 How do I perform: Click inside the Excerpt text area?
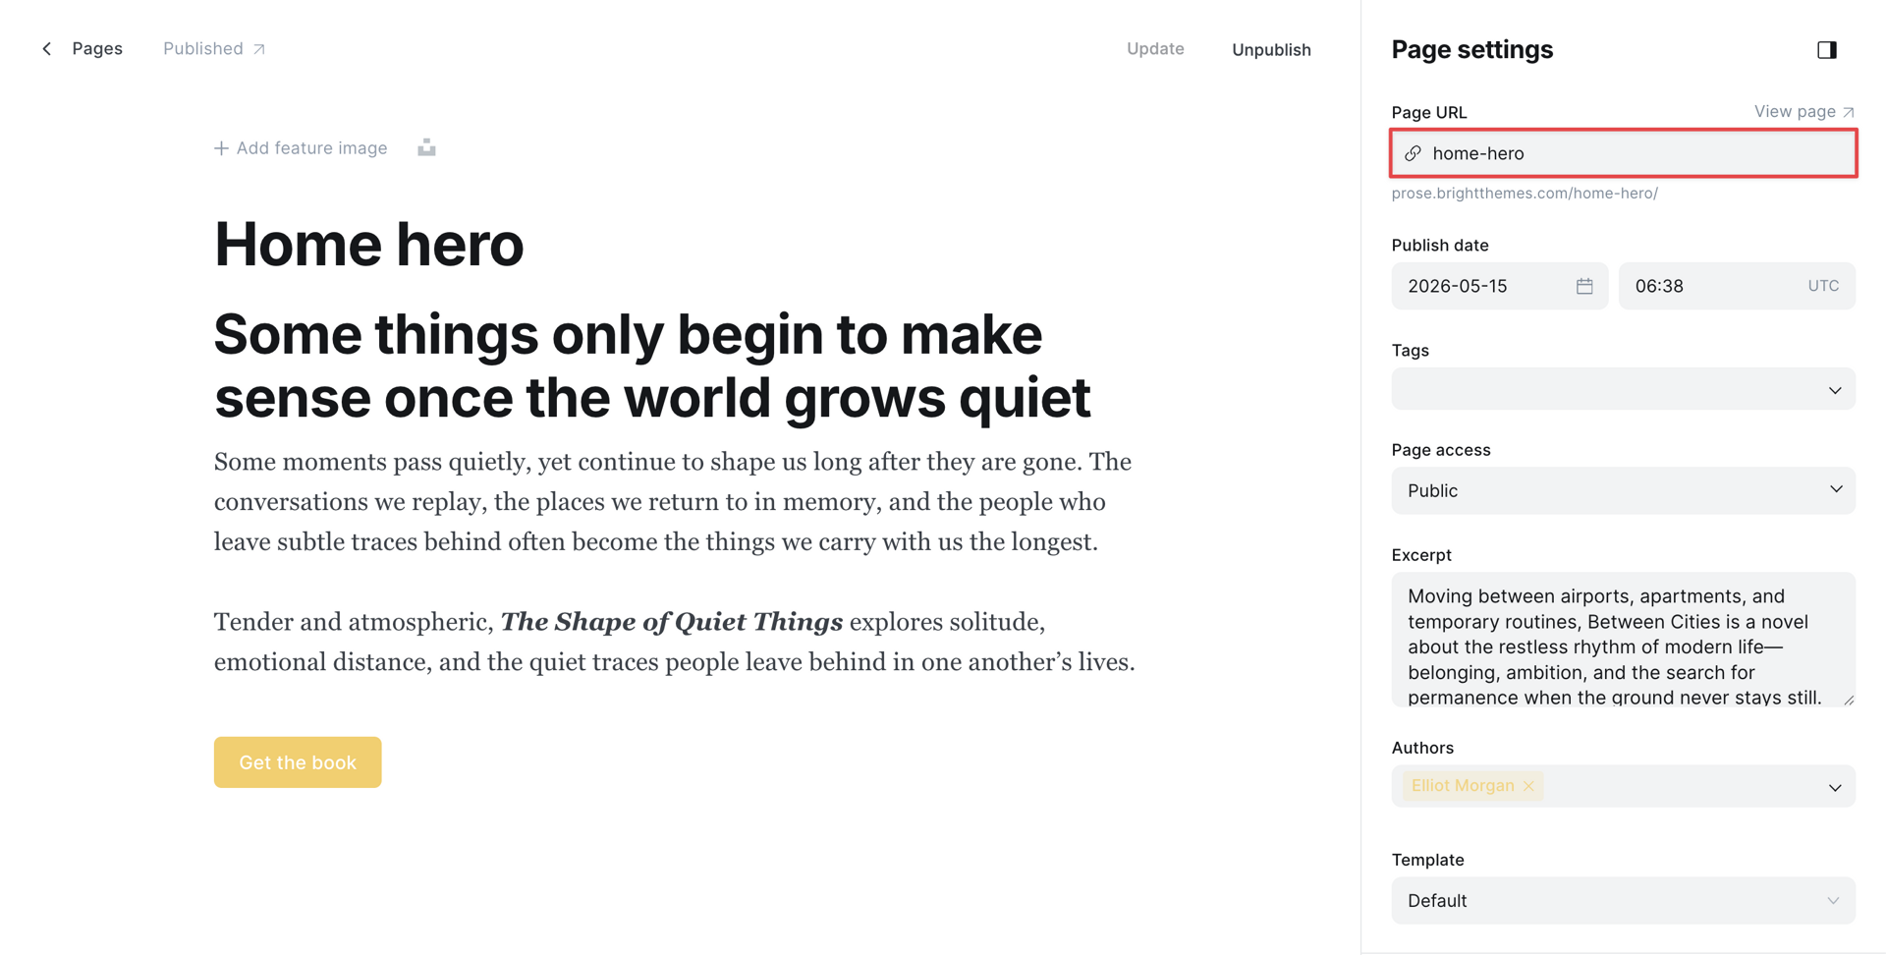click(1623, 640)
